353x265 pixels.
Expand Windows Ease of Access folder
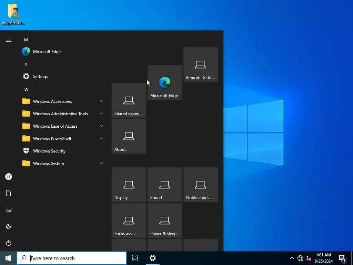coord(64,126)
